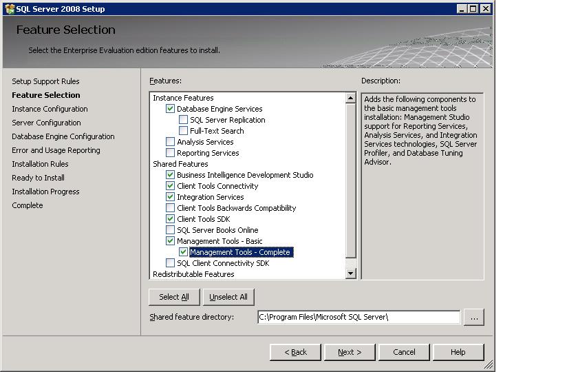Uncheck Business Intelligence Development Studio
Viewport: 578px width, 372px height.
tap(170, 174)
